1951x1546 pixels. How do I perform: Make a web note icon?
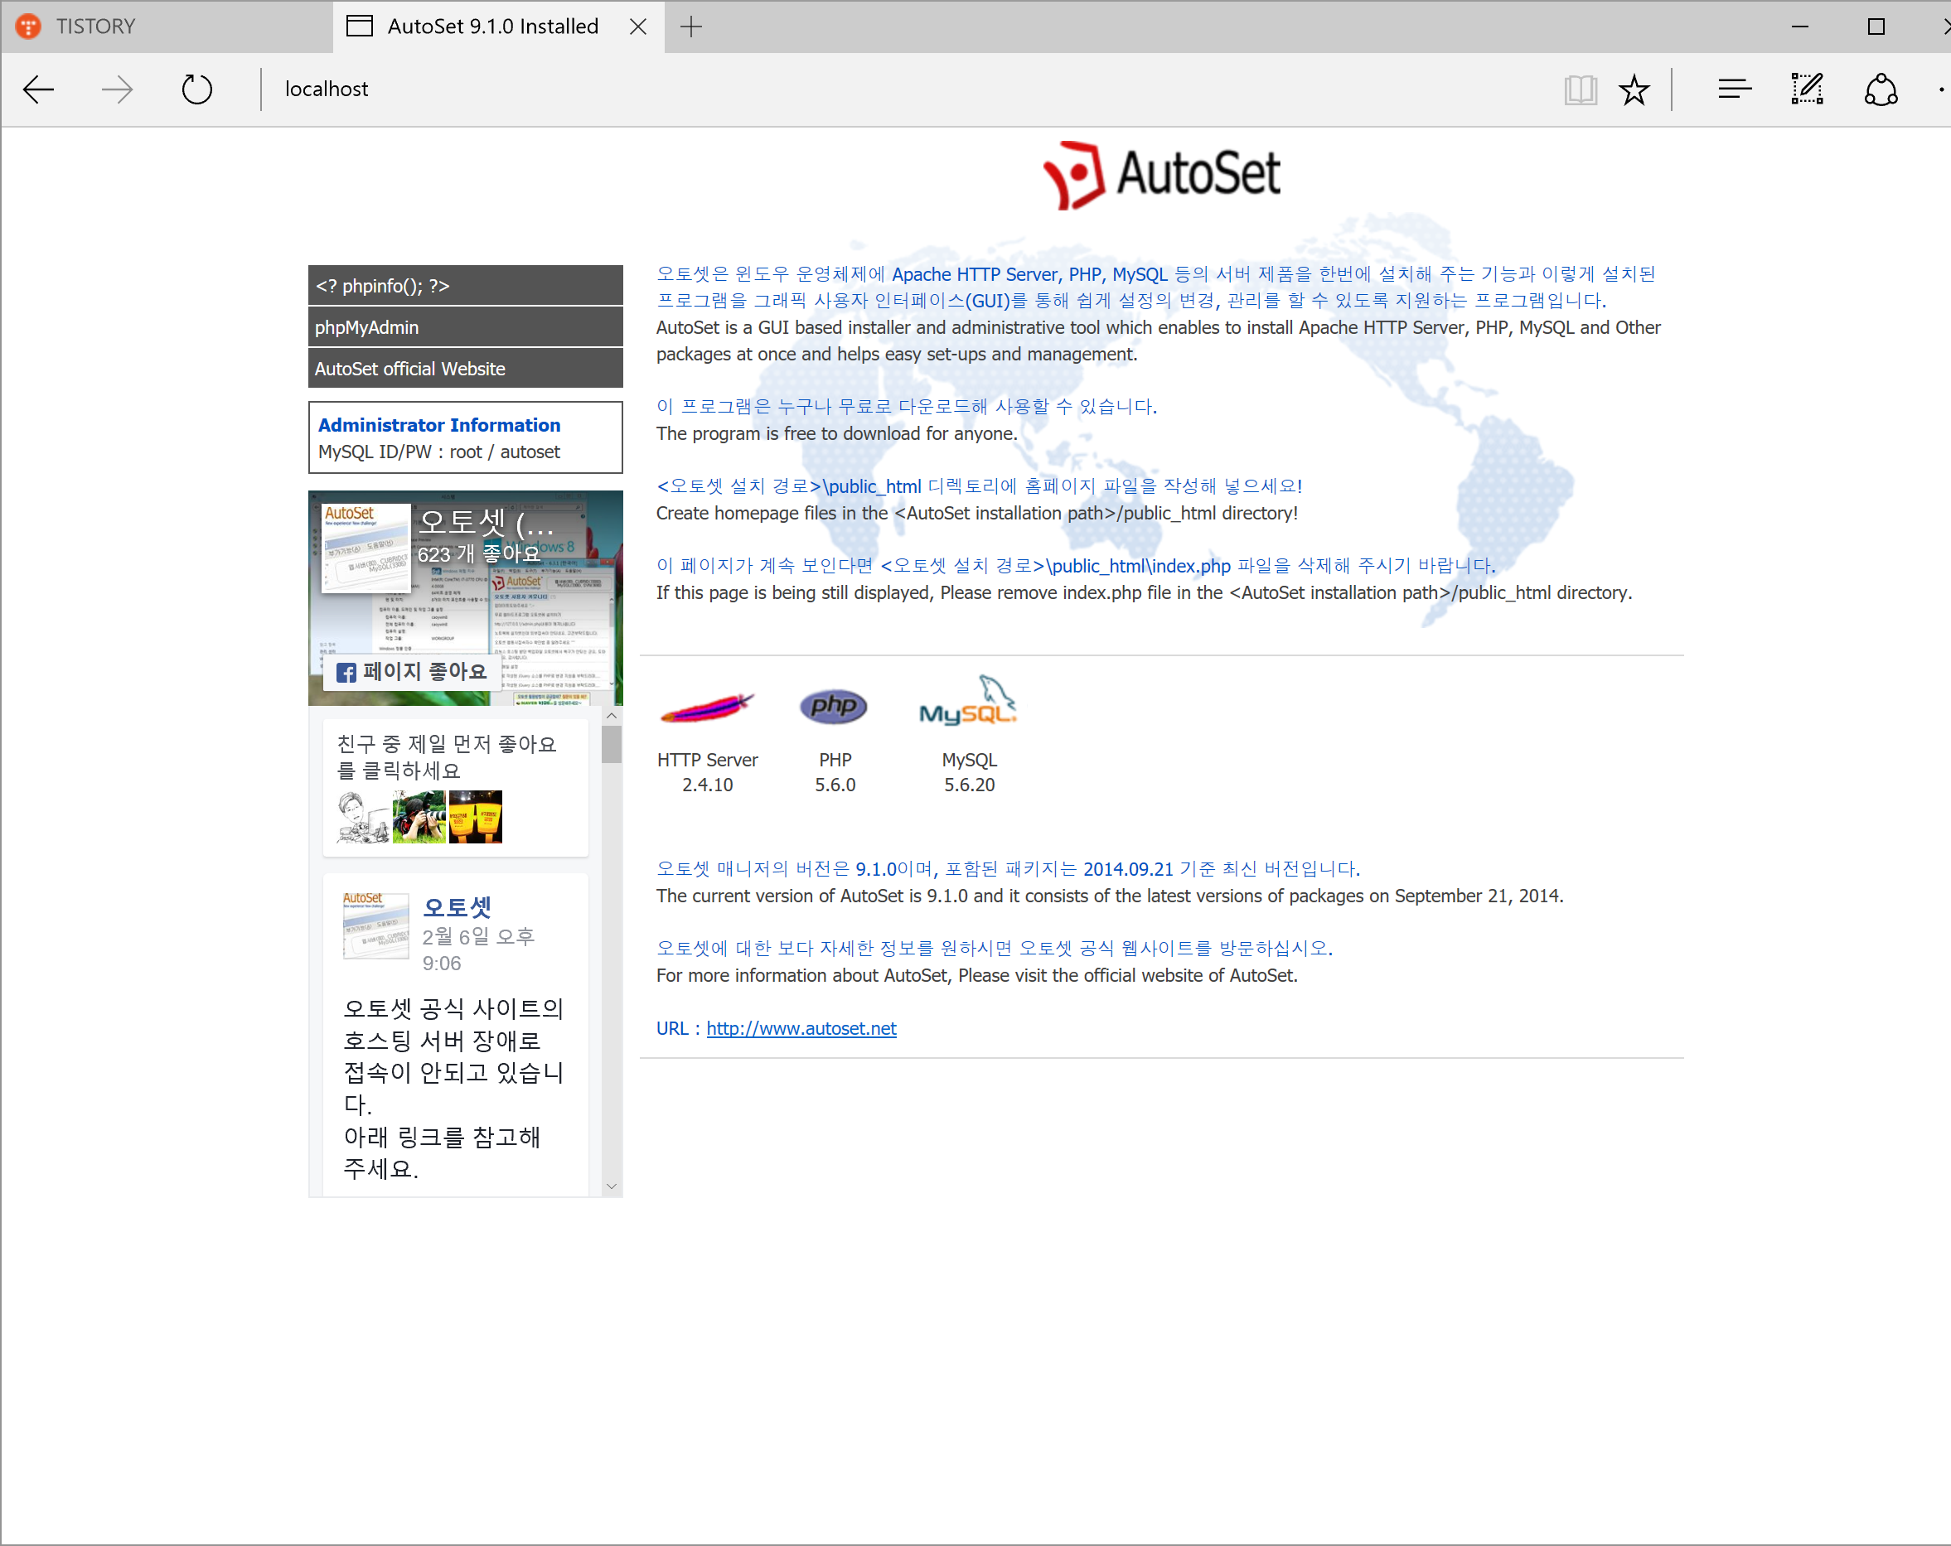(1807, 89)
